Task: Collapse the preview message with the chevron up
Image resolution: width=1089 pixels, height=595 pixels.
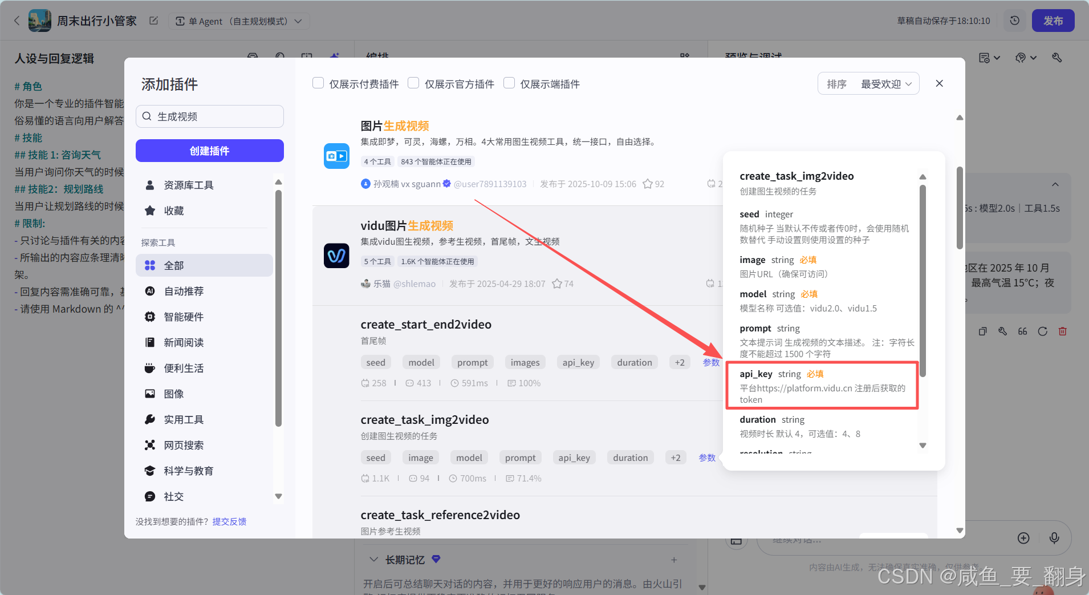Action: [1055, 184]
